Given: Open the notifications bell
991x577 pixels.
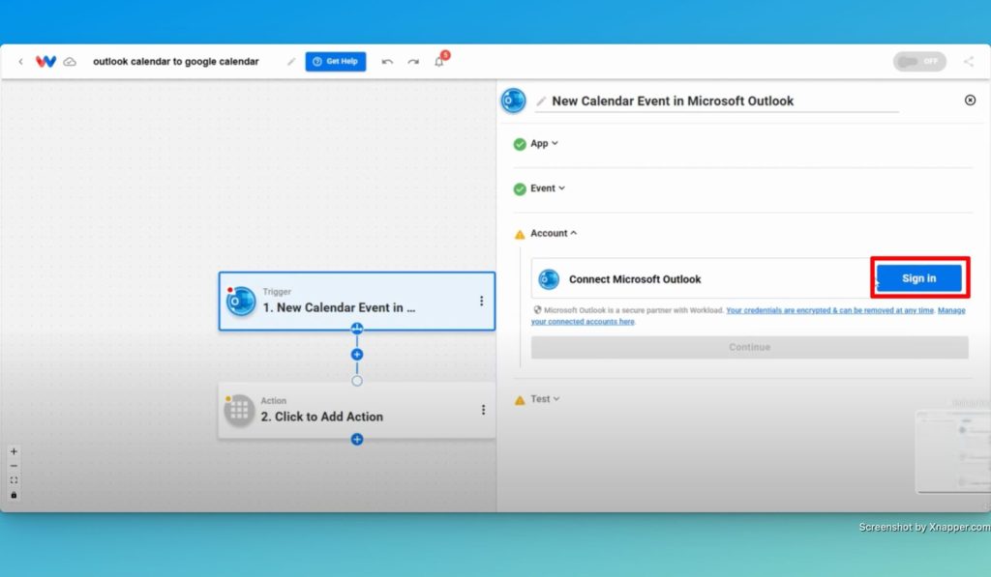Looking at the screenshot, I should point(439,61).
